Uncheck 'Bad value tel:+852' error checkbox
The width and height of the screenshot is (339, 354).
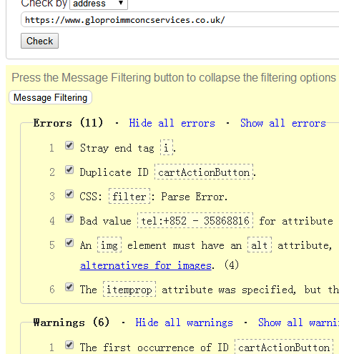point(69,218)
